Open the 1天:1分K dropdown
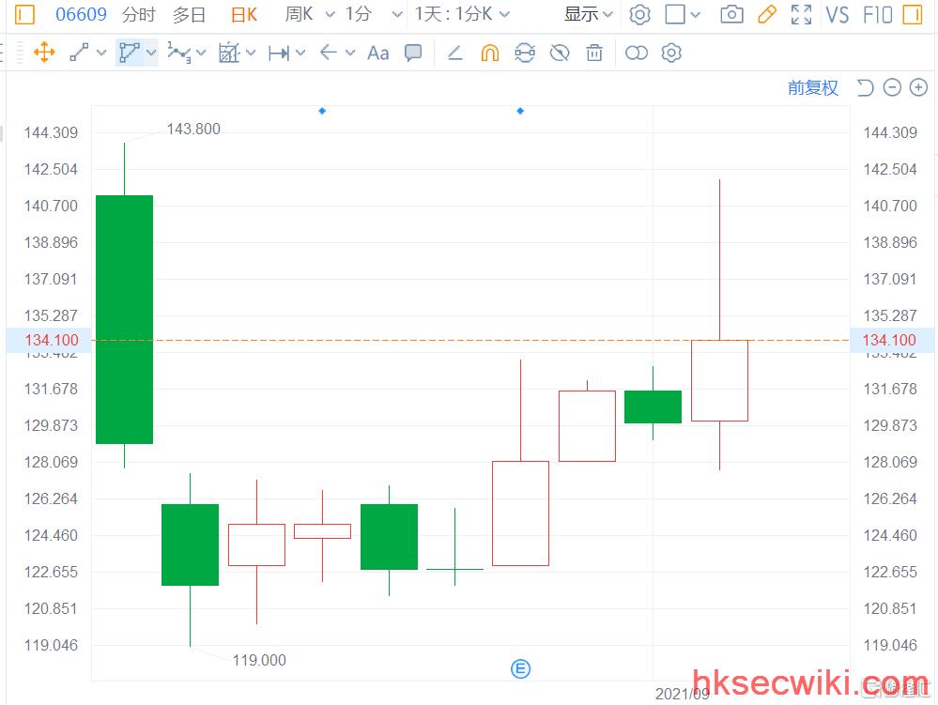Viewport: 938px width, 705px height. pos(462,14)
